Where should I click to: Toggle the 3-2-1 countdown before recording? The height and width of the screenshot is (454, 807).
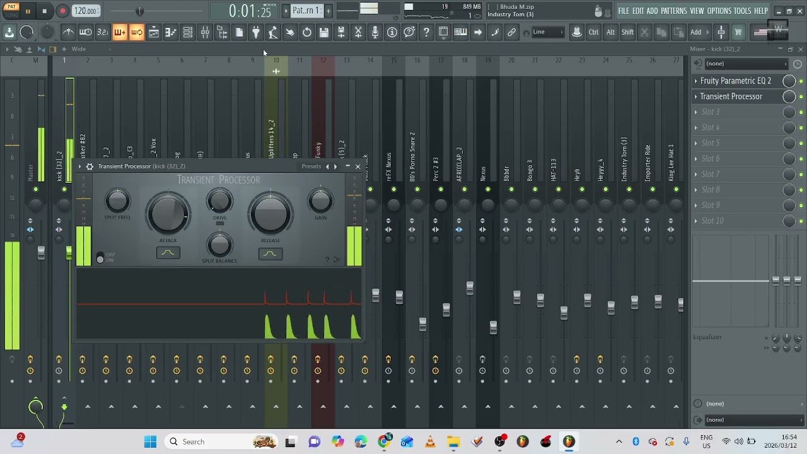click(x=103, y=32)
